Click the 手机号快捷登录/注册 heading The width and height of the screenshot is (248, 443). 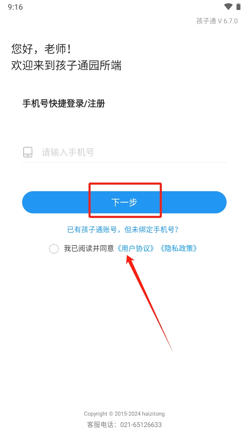pyautogui.click(x=64, y=104)
